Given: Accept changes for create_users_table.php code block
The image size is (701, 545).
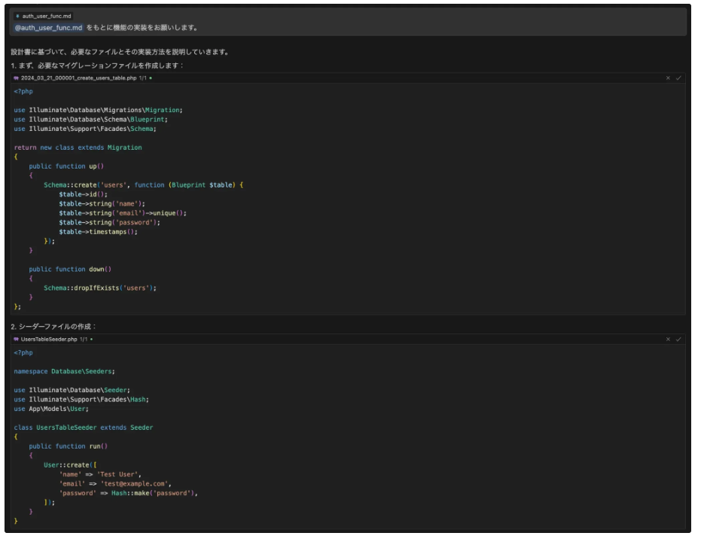Looking at the screenshot, I should tap(678, 78).
